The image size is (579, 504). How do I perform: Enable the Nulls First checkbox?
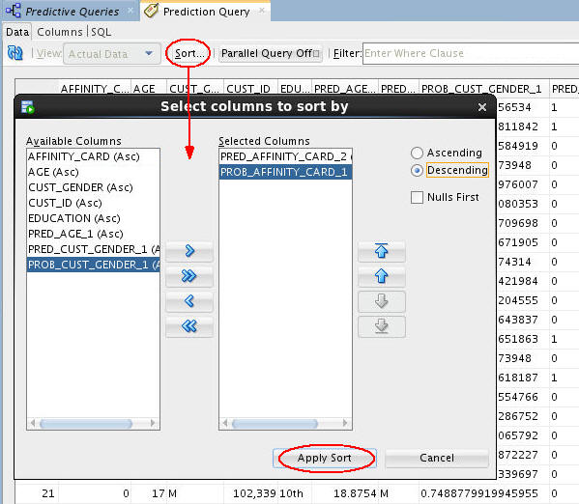pos(417,197)
